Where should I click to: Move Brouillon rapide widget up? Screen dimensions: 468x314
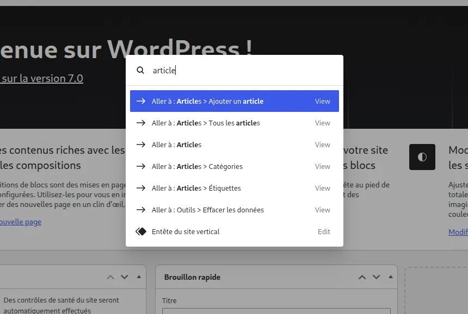point(362,277)
